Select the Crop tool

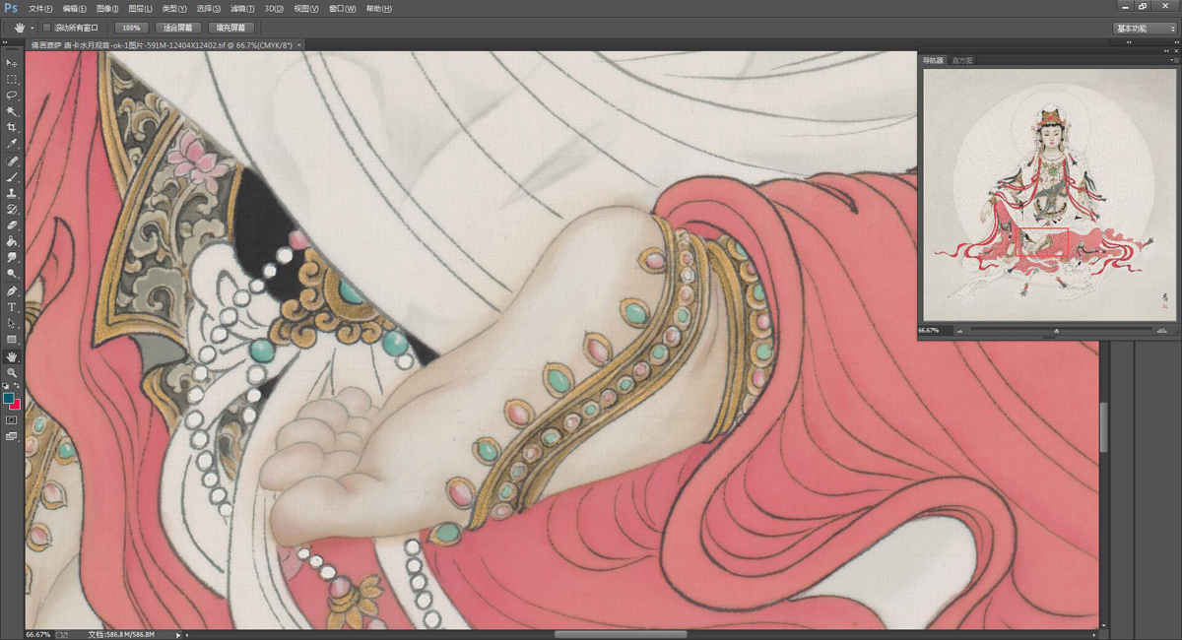coord(12,128)
